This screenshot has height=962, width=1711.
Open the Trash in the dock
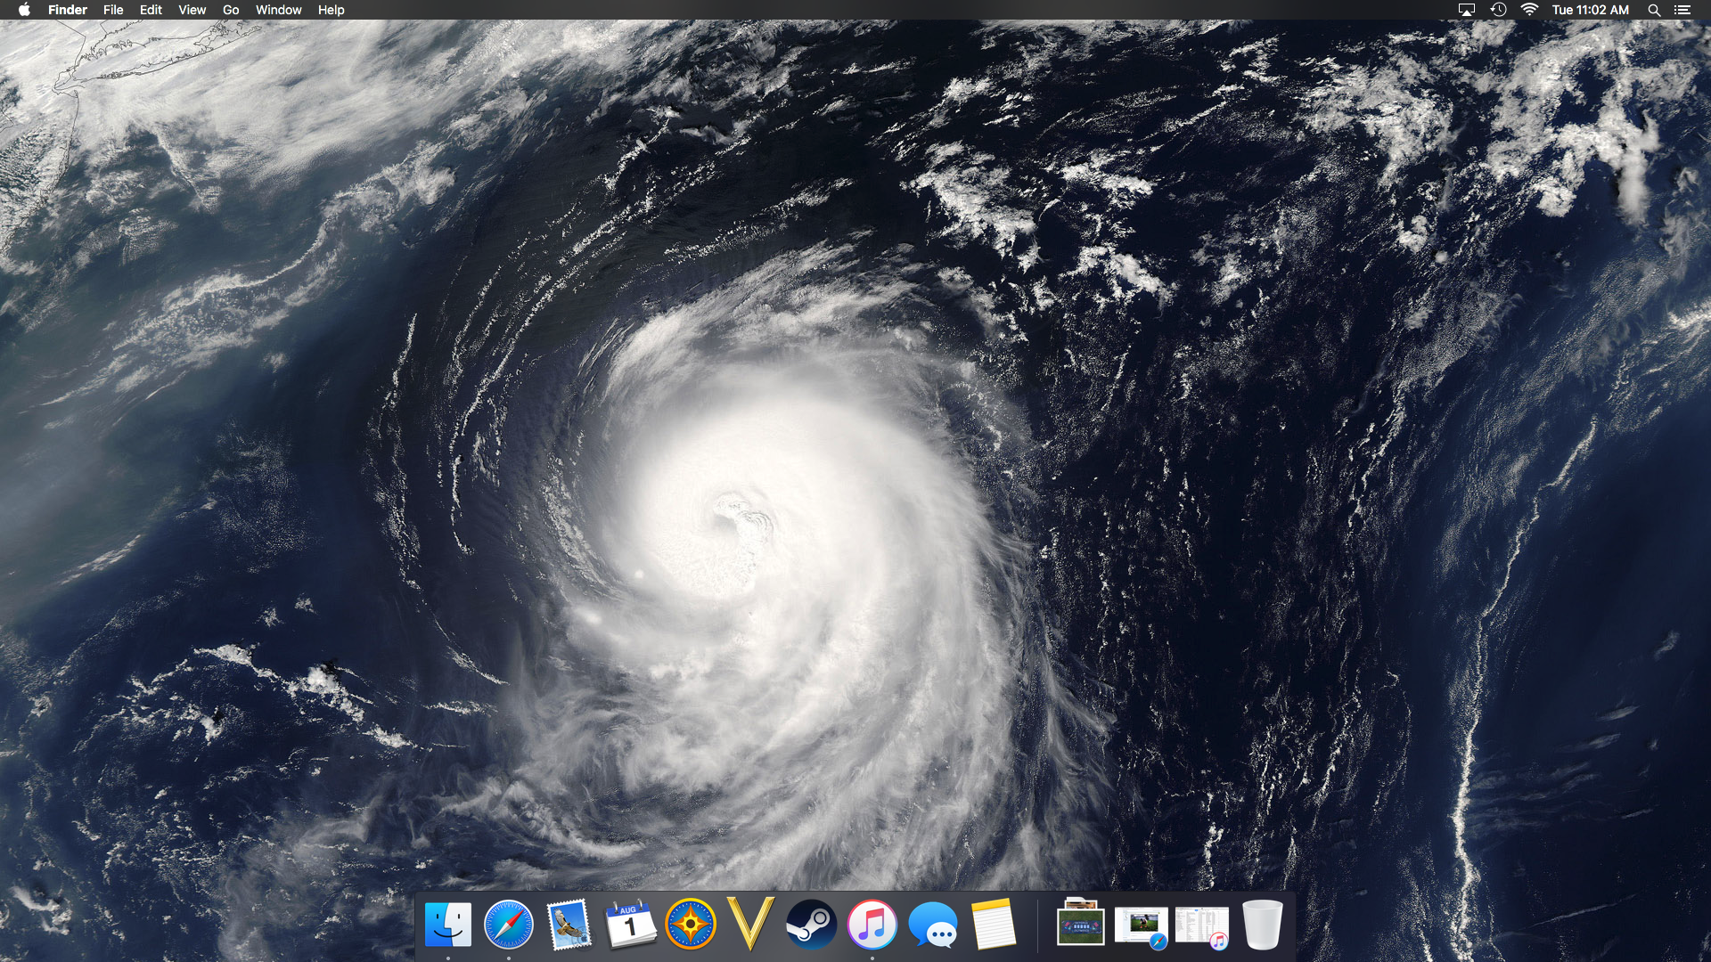pos(1262,924)
